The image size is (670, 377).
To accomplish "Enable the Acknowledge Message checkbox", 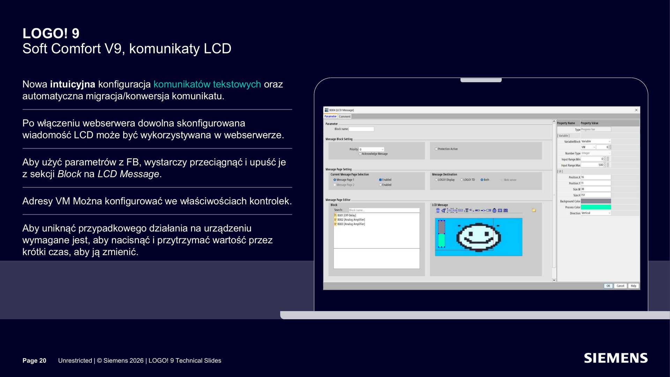I will 360,154.
